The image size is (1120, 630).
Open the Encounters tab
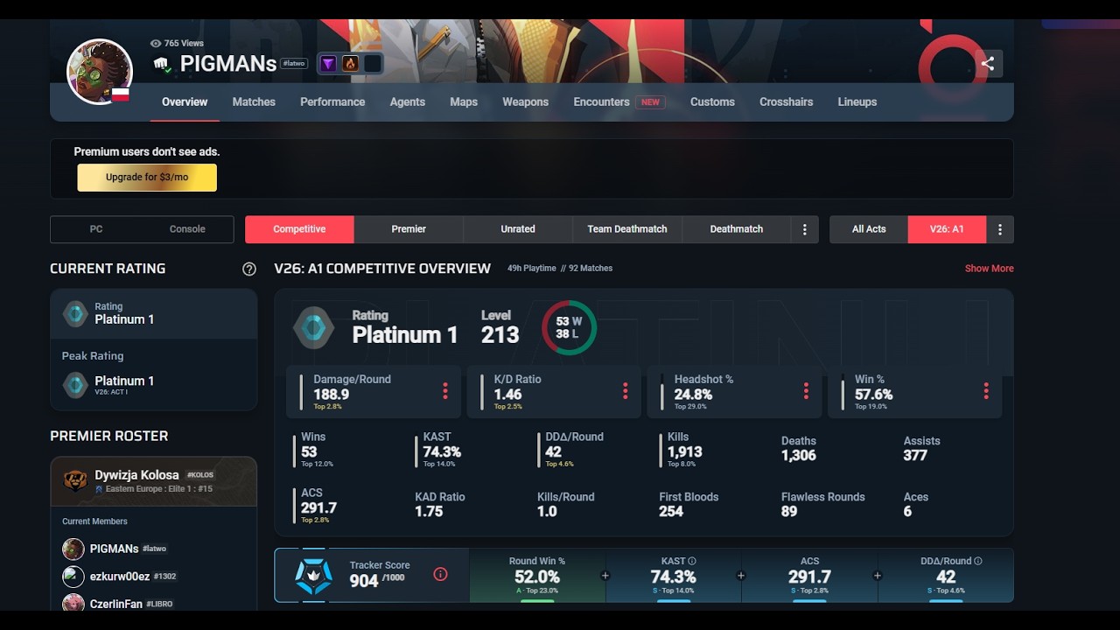tap(619, 101)
